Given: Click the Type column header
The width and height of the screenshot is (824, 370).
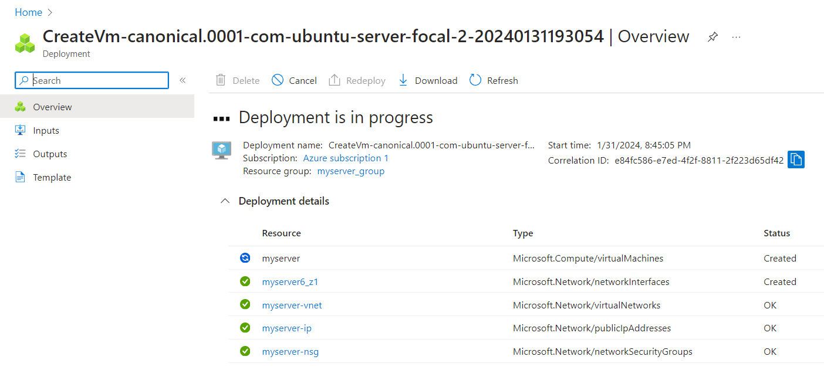Looking at the screenshot, I should point(523,233).
